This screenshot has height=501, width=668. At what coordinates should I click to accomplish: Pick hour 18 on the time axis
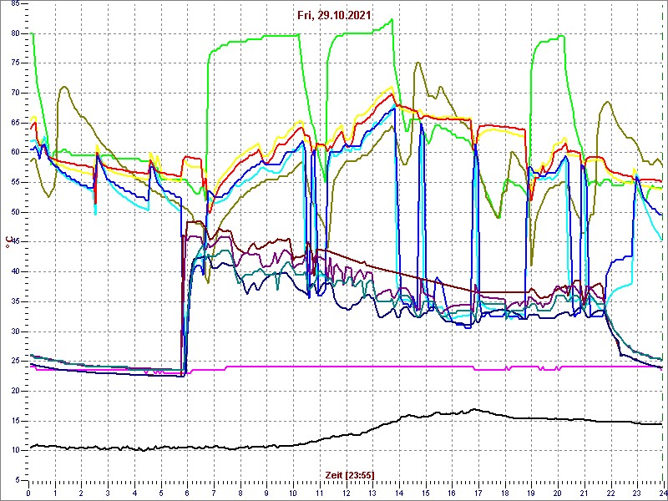coord(504,493)
